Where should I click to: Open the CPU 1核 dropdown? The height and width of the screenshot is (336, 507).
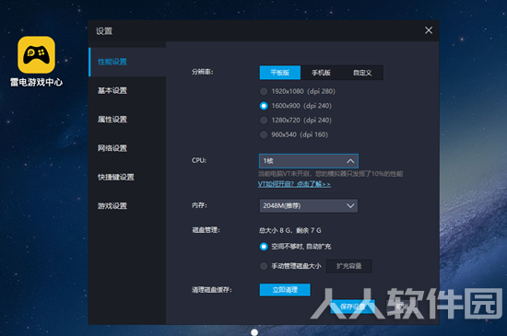309,161
